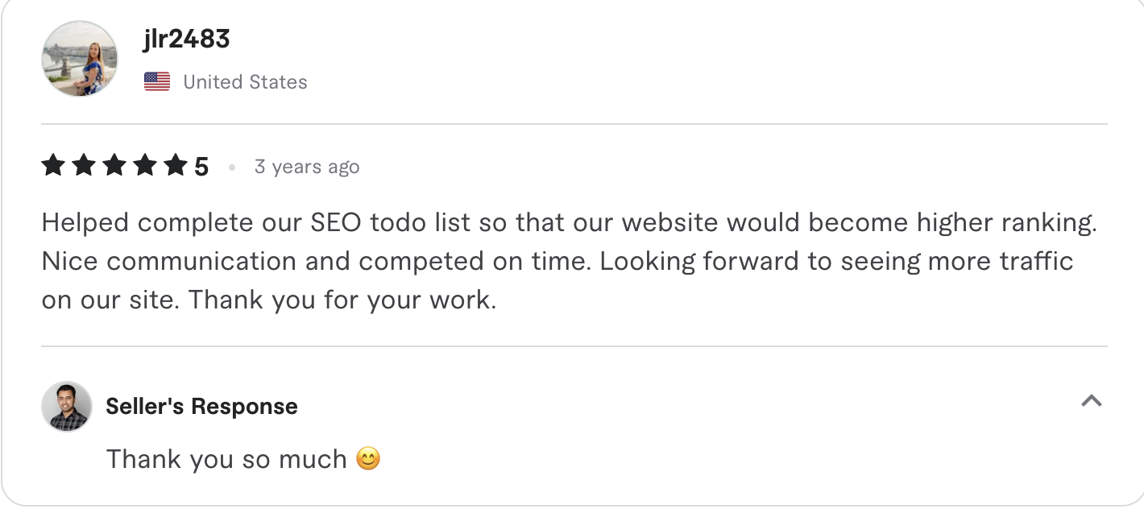This screenshot has width=1144, height=509.
Task: Click the rating score number 5
Action: [x=203, y=166]
